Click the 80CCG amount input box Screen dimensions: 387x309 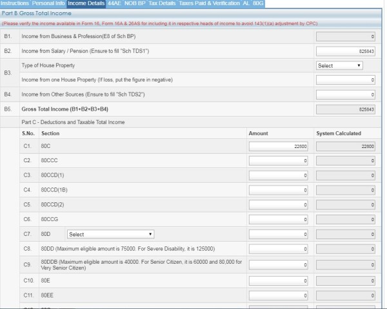(279, 219)
